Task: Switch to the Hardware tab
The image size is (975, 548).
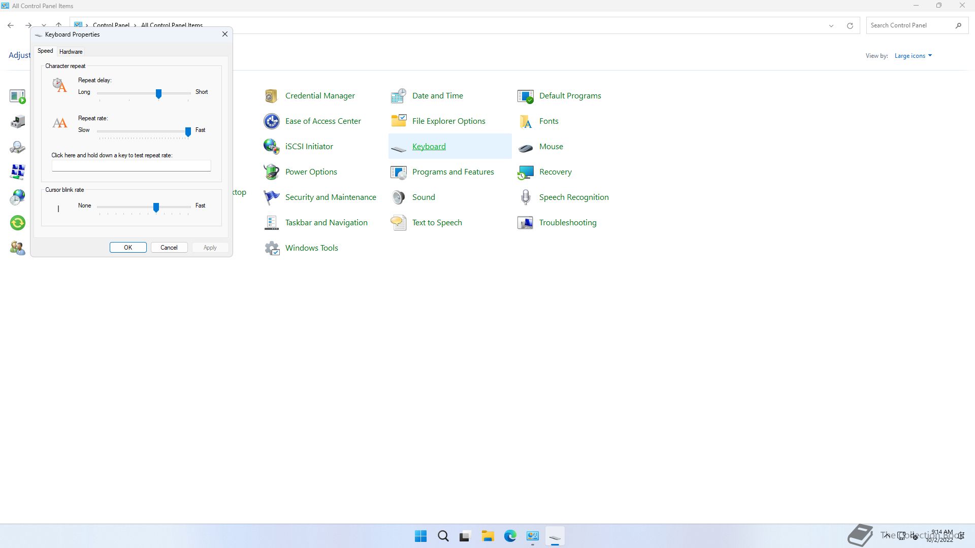Action: 71,52
